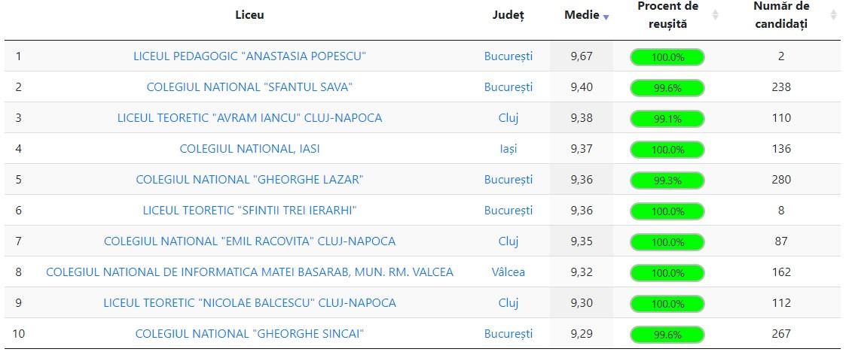Open Colegiul National de Informatica Matei Basarab
This screenshot has width=846, height=352.
pyautogui.click(x=249, y=272)
